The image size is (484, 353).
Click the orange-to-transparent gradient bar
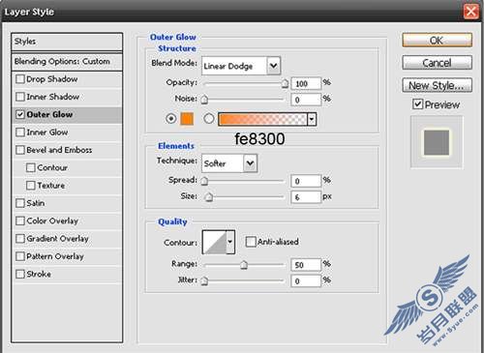(x=262, y=119)
